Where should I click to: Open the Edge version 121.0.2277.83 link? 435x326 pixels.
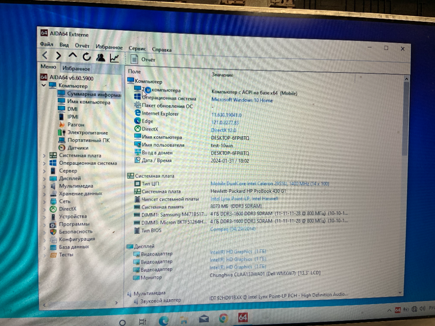[x=225, y=123]
